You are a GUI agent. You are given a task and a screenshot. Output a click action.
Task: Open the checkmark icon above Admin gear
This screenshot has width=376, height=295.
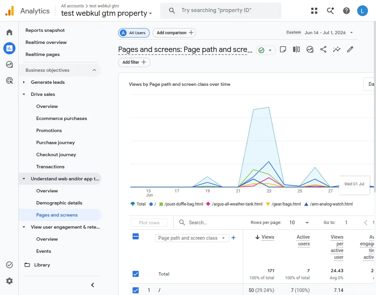click(9, 265)
